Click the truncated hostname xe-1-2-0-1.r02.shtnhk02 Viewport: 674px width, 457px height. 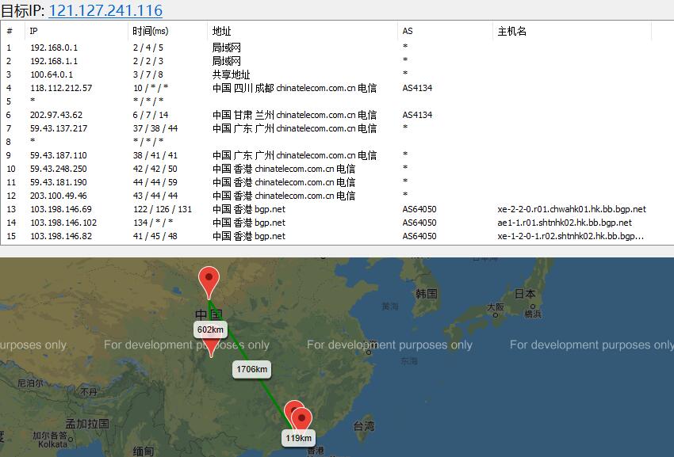570,236
